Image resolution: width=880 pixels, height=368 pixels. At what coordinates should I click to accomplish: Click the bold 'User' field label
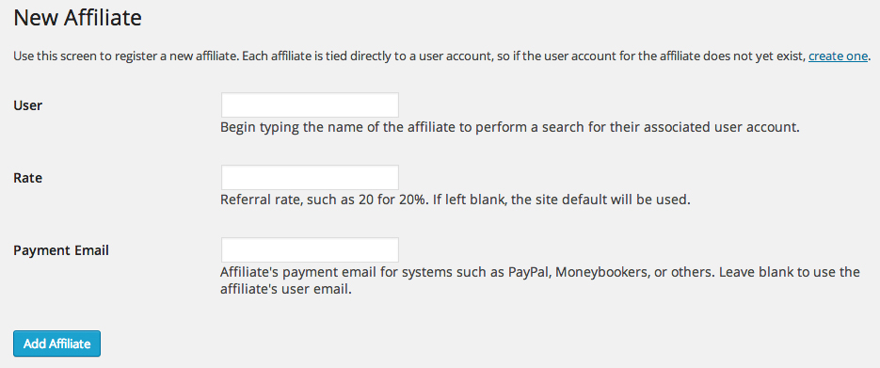(x=28, y=105)
